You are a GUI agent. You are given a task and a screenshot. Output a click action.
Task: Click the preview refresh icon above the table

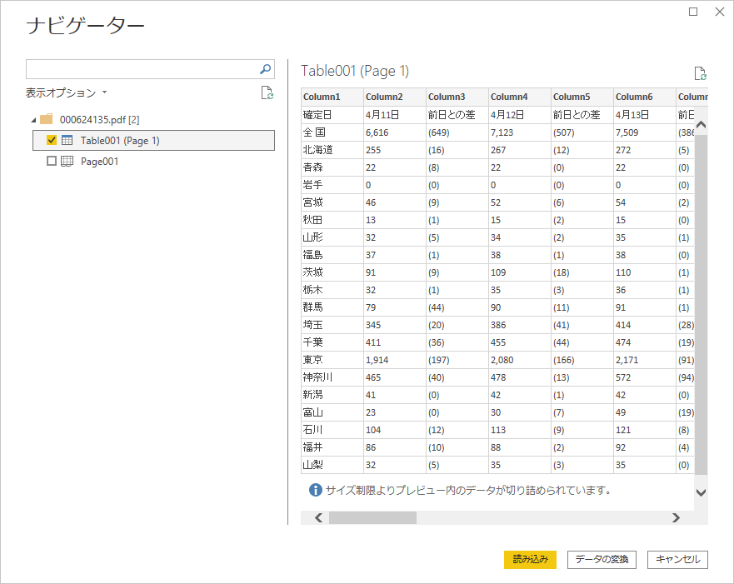click(x=700, y=73)
